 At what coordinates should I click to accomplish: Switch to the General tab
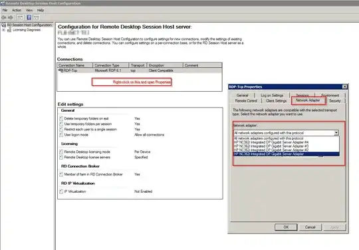242,95
